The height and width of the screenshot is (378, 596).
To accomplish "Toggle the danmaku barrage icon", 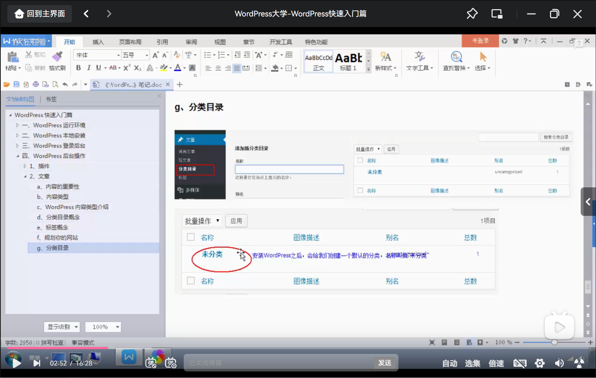I will 151,363.
